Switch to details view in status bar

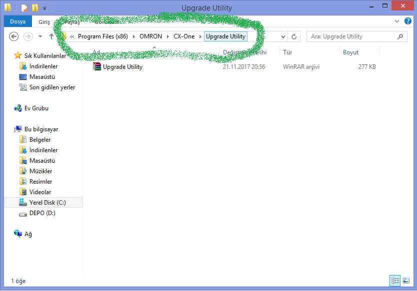(x=395, y=281)
